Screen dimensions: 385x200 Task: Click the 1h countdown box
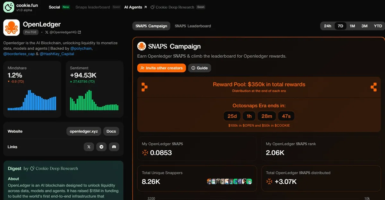click(x=249, y=116)
